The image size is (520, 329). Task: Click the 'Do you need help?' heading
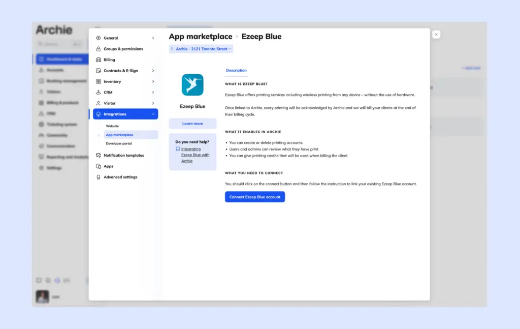tap(192, 142)
